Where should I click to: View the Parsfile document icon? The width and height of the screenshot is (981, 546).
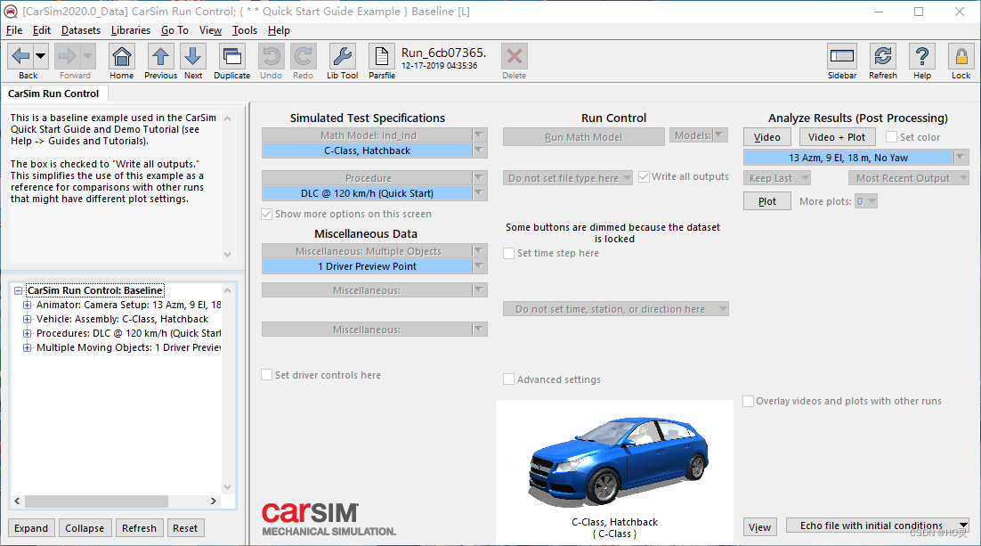[x=382, y=56]
